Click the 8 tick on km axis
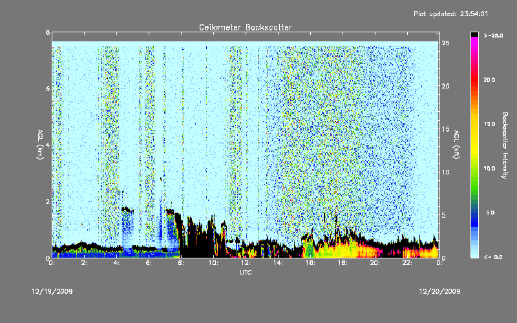This screenshot has height=323, width=517. click(x=48, y=32)
